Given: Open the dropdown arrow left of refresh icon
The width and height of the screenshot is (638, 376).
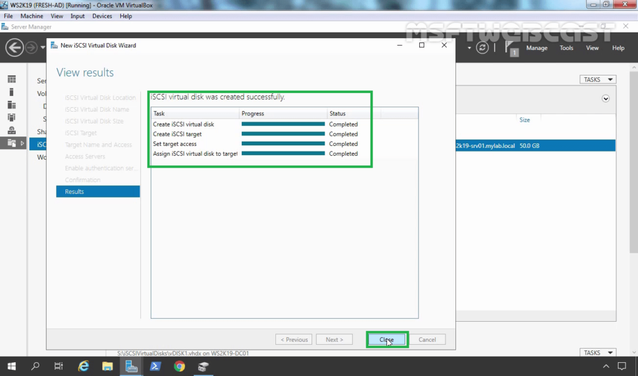Looking at the screenshot, I should (469, 48).
